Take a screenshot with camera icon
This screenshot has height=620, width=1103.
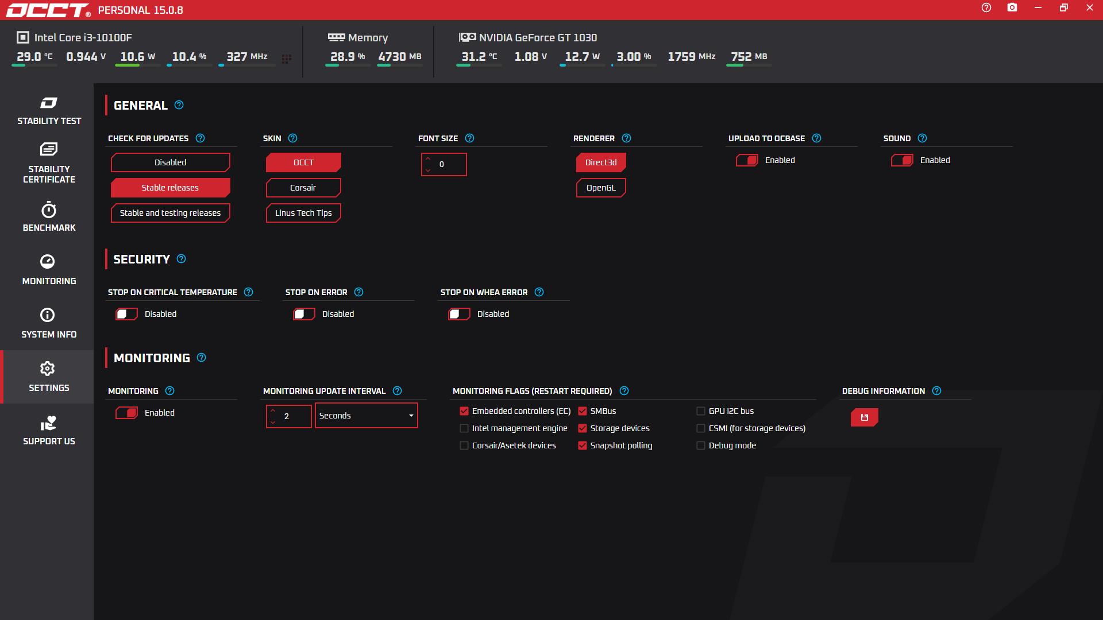pos(1012,8)
